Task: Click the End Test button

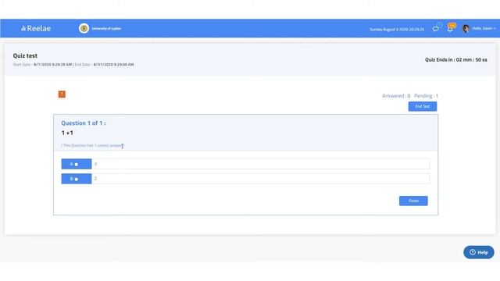Action: [423, 106]
